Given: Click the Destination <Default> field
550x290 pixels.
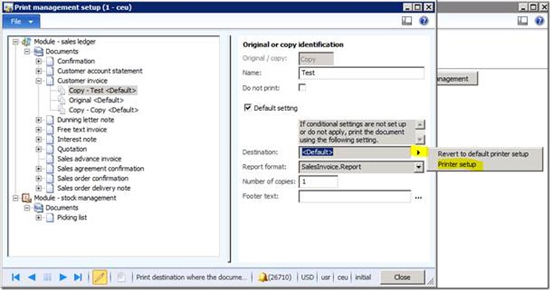Looking at the screenshot, I should click(355, 152).
